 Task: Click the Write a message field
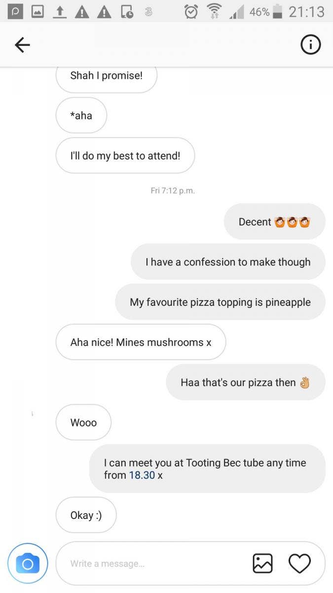(153, 563)
